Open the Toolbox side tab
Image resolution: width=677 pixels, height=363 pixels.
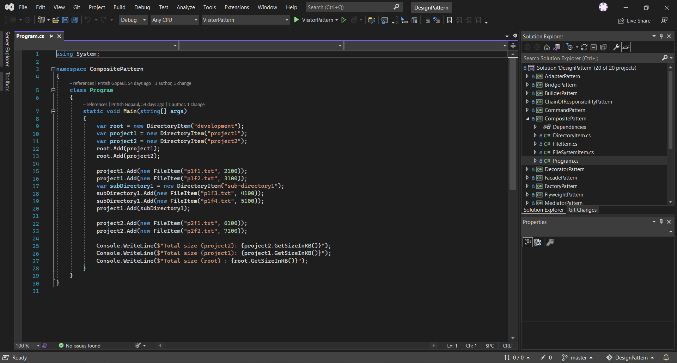[x=7, y=81]
